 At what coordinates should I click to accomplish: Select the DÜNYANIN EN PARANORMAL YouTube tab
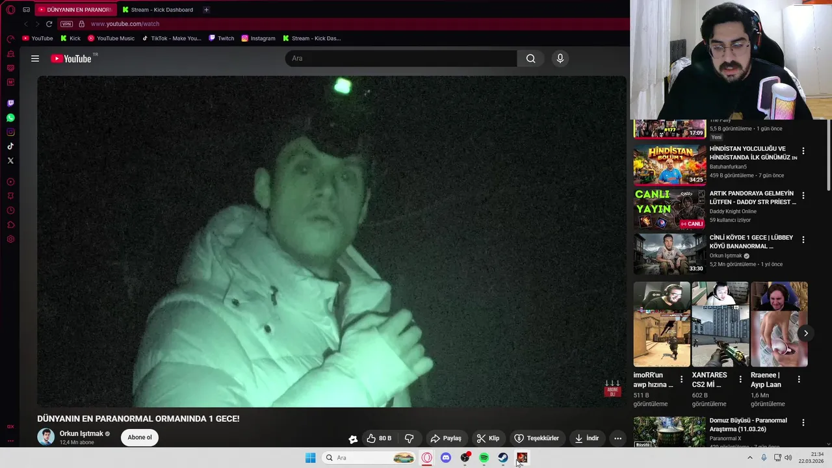coord(75,10)
